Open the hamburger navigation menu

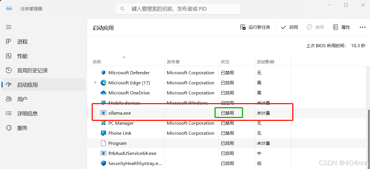(9, 27)
